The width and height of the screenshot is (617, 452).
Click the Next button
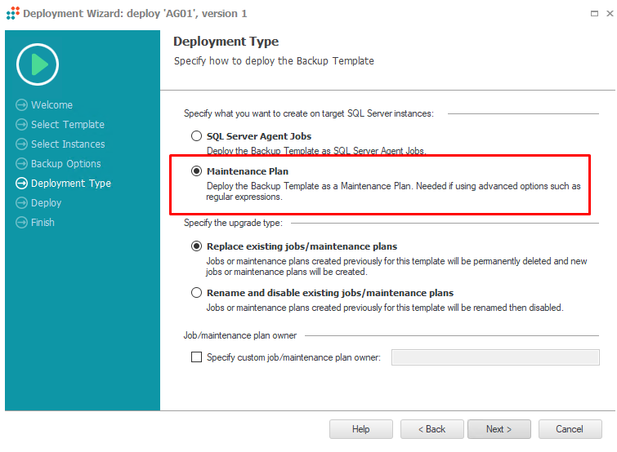pos(499,429)
